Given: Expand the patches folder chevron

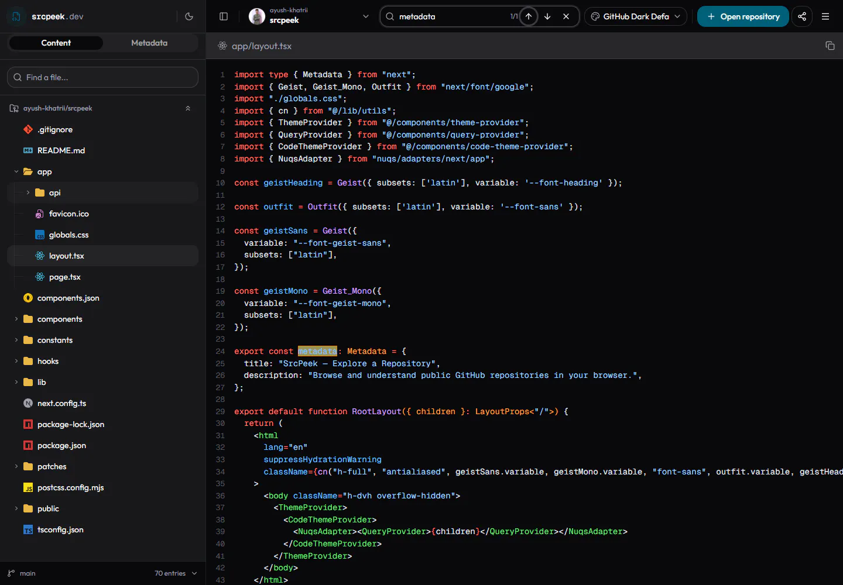Looking at the screenshot, I should 16,466.
